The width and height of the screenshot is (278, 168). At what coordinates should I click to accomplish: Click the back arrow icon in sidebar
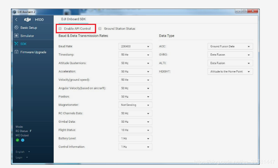point(16,20)
